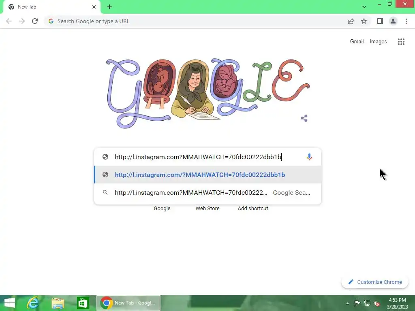Viewport: 415px width, 311px height.
Task: Bookmark this tab with the star icon
Action: [364, 21]
